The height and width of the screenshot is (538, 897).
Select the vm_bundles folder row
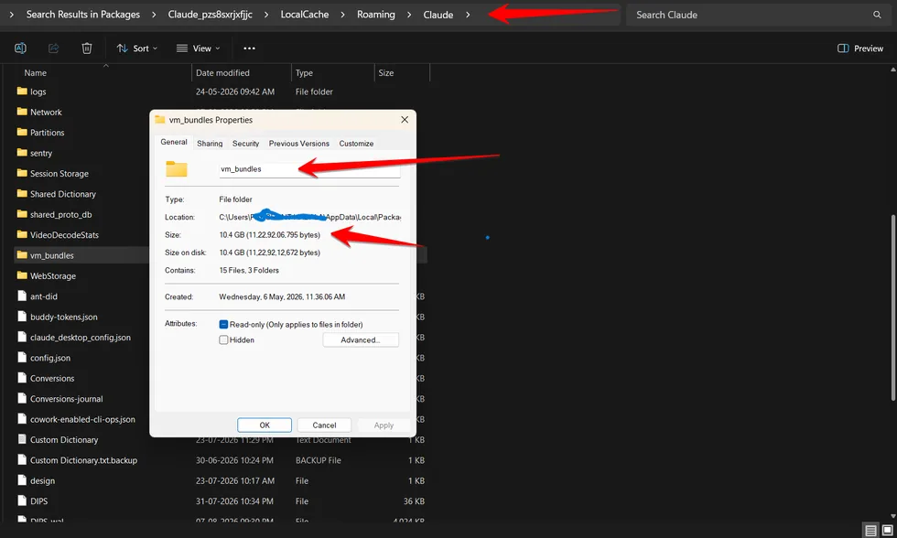point(81,255)
